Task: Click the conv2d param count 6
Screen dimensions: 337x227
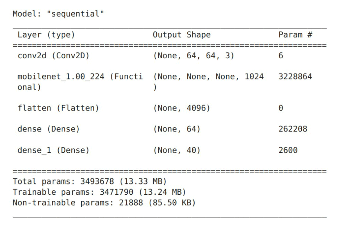Action: point(281,56)
